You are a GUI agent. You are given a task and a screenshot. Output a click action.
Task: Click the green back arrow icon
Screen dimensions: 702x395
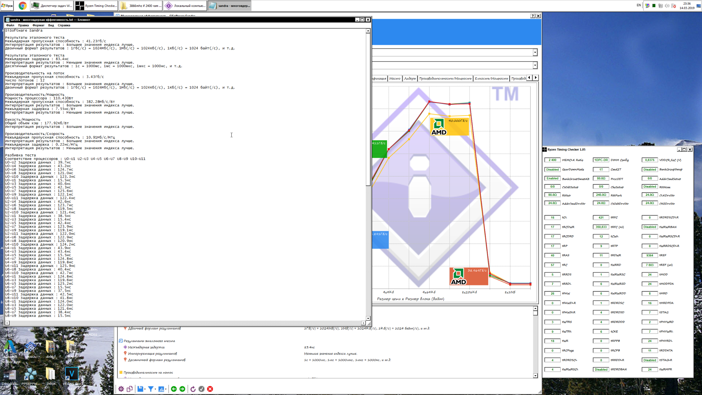coord(174,389)
